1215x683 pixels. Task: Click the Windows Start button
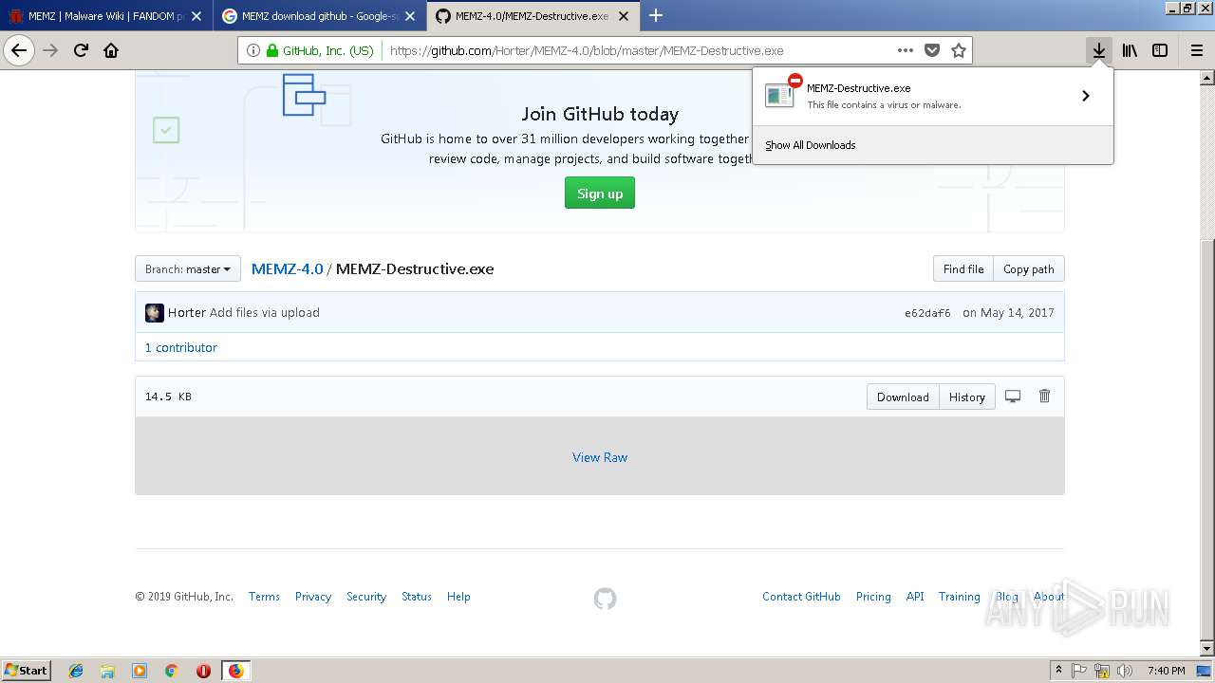[27, 670]
